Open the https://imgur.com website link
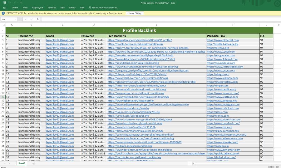Image resolution: width=281 pixels, height=168 pixels. pos(218,86)
